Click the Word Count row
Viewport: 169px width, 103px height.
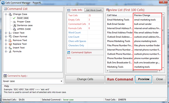pos(85,33)
